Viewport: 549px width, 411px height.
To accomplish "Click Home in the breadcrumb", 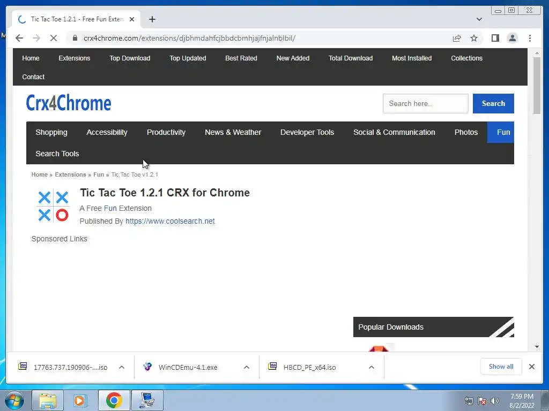I will (x=40, y=174).
